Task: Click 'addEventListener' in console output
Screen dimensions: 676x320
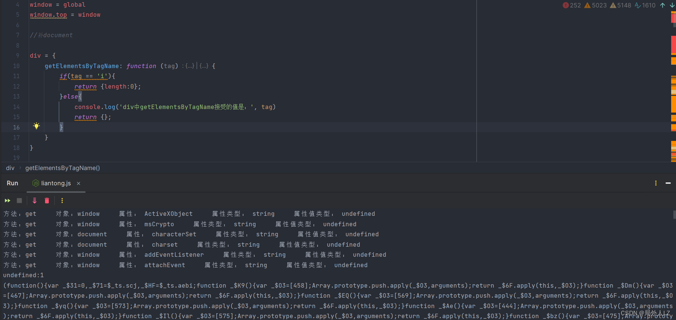Action: (174, 255)
